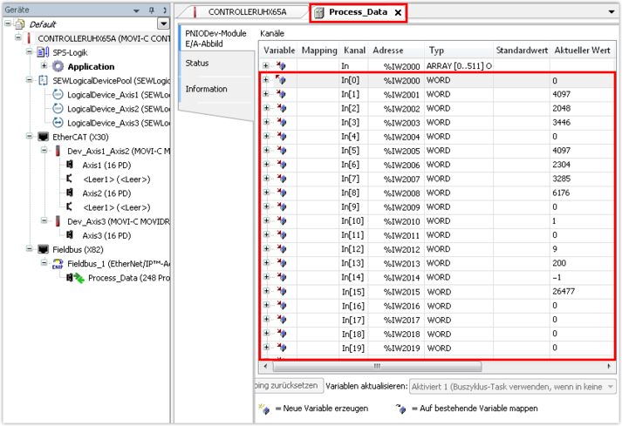Open the Information side tab
Image resolution: width=622 pixels, height=426 pixels.
pos(206,89)
